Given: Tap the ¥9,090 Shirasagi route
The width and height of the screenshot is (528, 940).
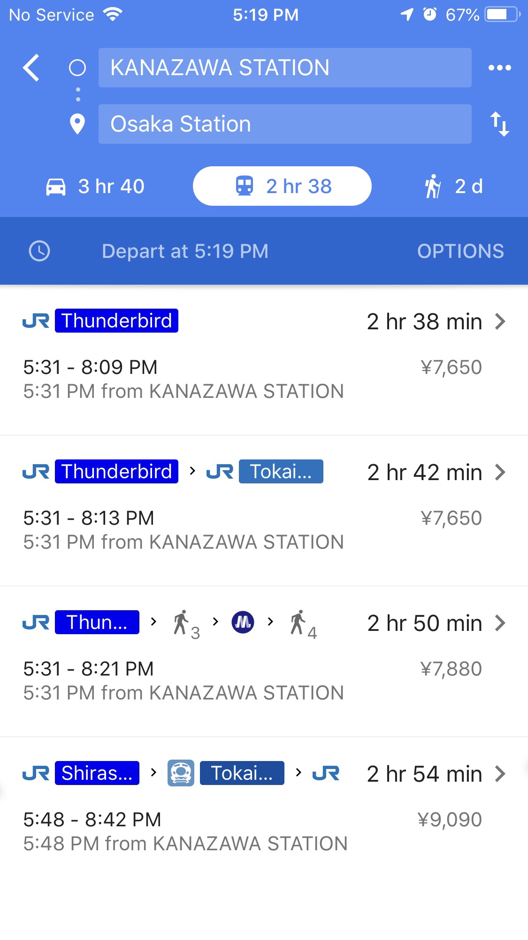Looking at the screenshot, I should (x=449, y=820).
